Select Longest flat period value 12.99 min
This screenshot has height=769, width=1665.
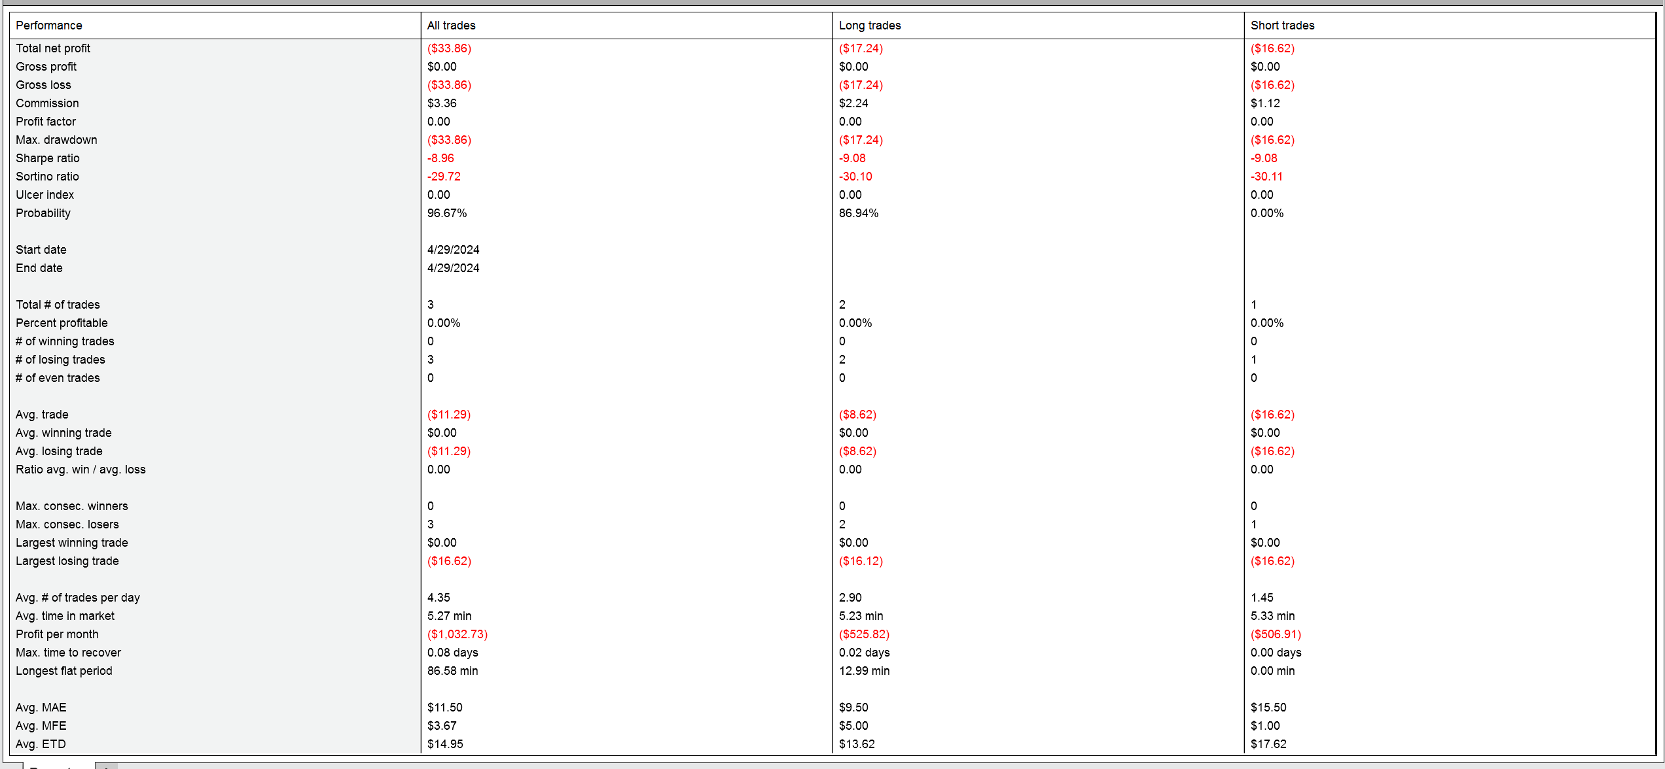tap(864, 671)
